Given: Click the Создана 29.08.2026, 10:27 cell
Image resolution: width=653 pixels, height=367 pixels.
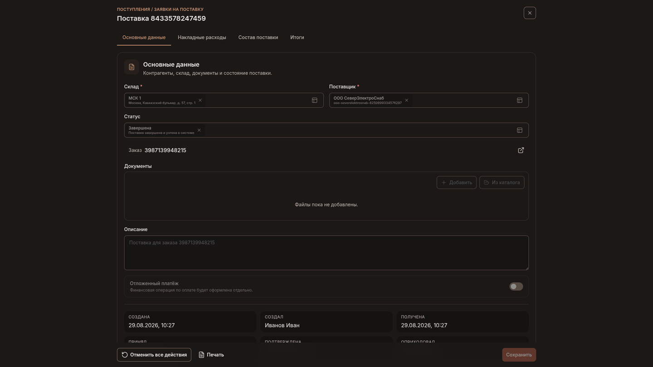Looking at the screenshot, I should tap(190, 321).
